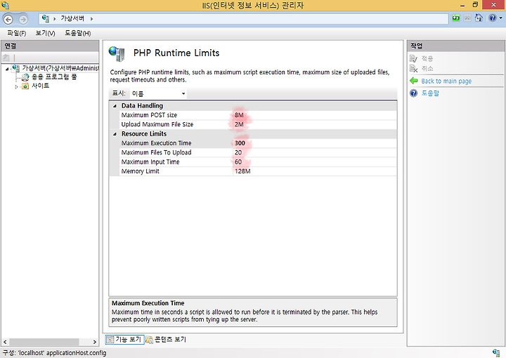
Task: Select the 가상서버 server node icon
Action: coord(15,68)
